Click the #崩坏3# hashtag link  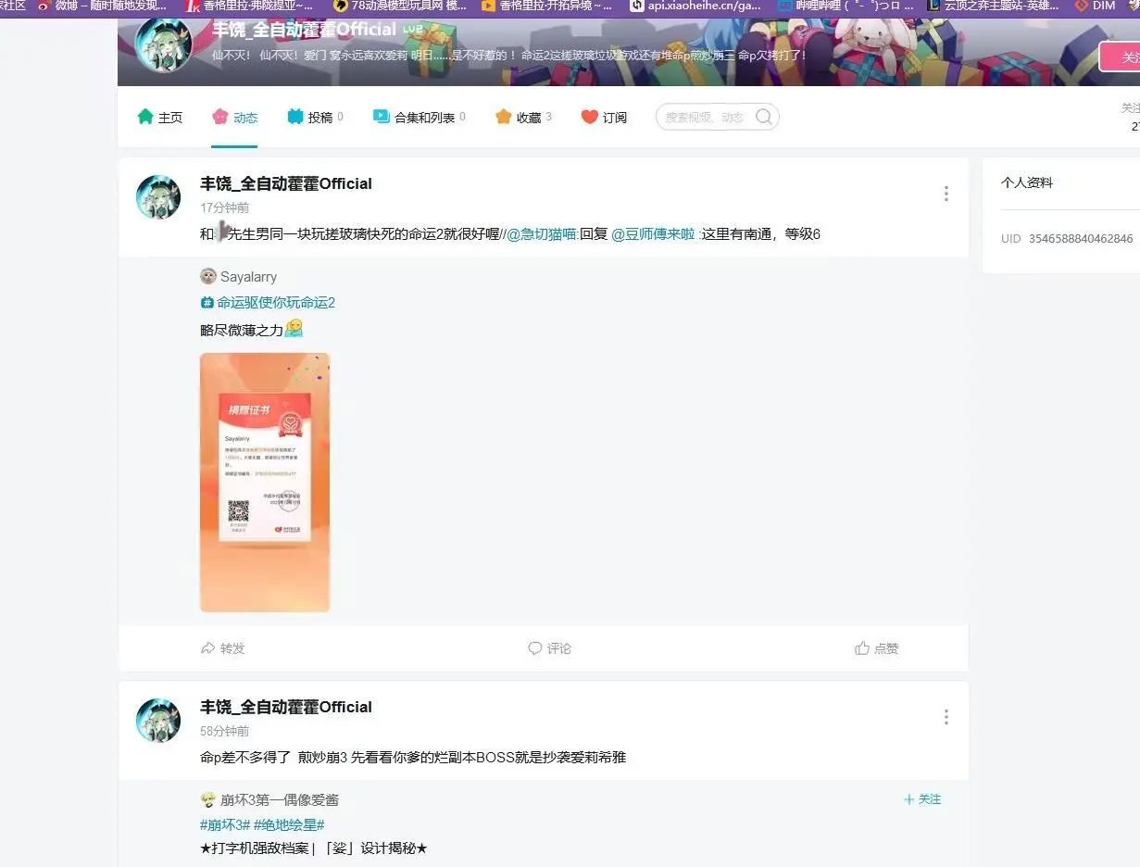click(225, 824)
